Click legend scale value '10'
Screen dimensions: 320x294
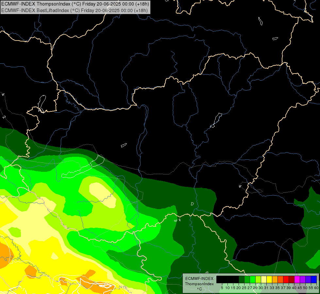227,288
